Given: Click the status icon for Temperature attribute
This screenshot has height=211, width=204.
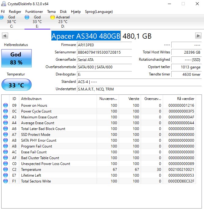Looking at the screenshot, I should pyautogui.click(x=6, y=169).
